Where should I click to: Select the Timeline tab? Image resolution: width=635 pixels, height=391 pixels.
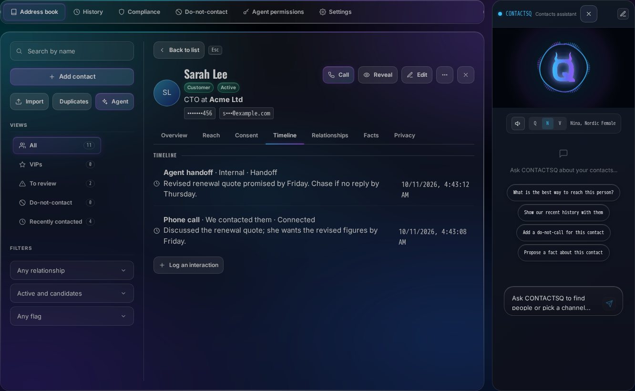coord(285,135)
